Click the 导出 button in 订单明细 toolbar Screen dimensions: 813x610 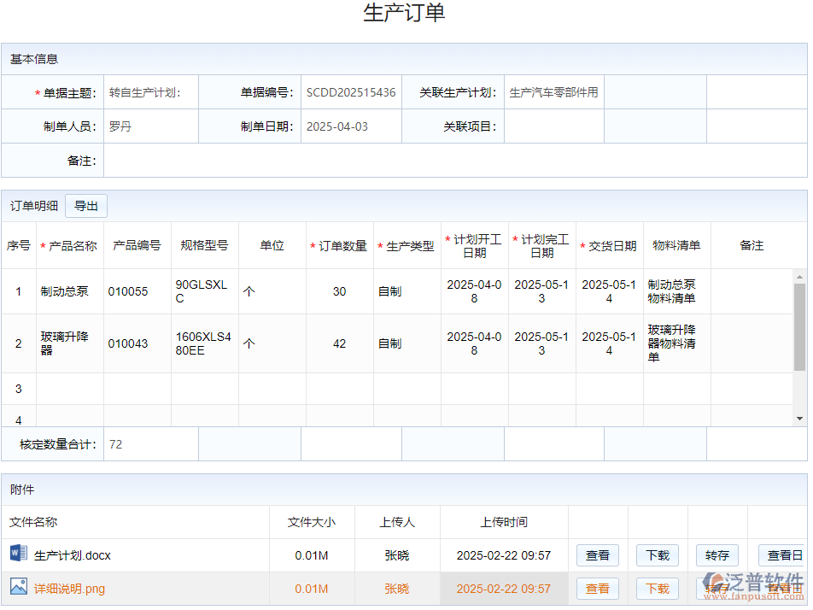pyautogui.click(x=85, y=205)
